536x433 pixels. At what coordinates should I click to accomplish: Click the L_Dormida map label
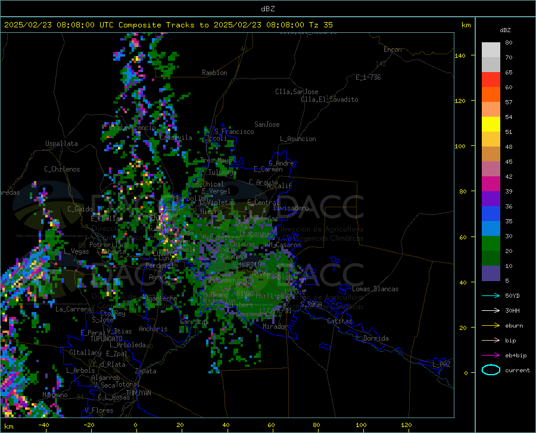point(372,338)
